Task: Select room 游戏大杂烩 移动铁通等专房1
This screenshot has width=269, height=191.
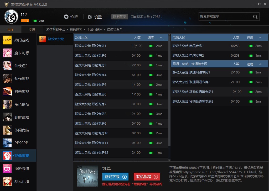Action: [219, 92]
